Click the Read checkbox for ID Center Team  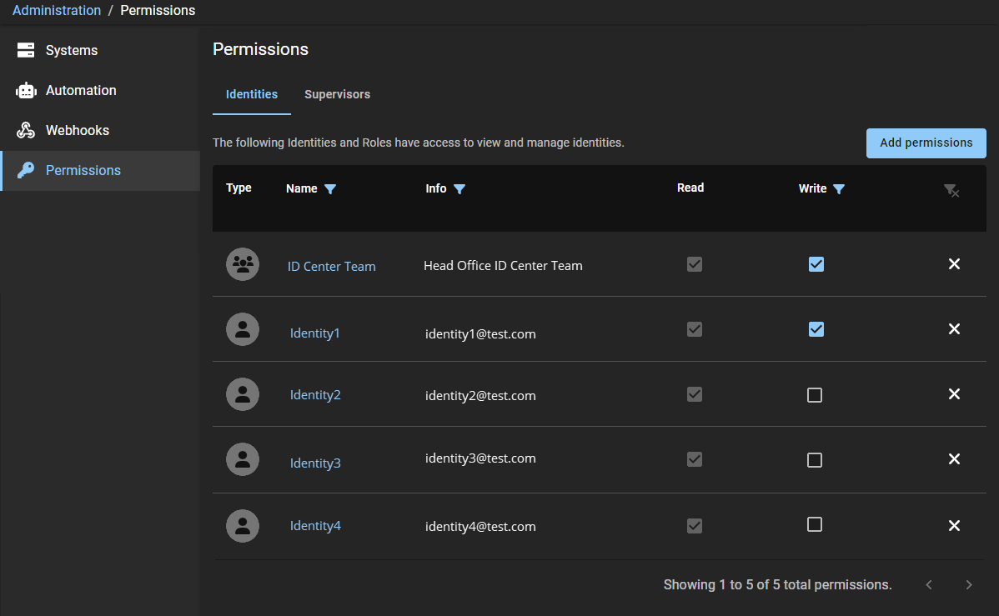pyautogui.click(x=695, y=264)
